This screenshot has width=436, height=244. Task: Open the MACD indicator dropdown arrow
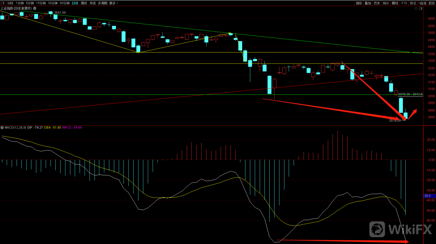2,128
